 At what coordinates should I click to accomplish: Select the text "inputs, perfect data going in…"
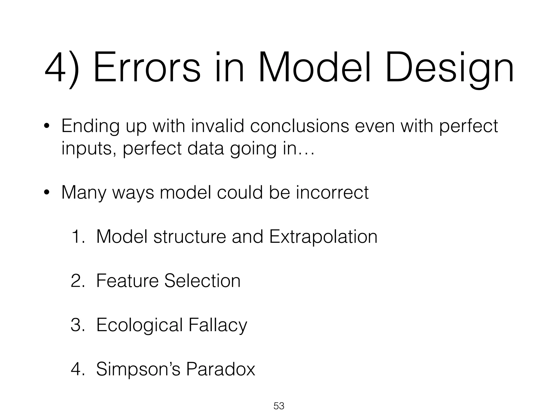[x=188, y=149]
